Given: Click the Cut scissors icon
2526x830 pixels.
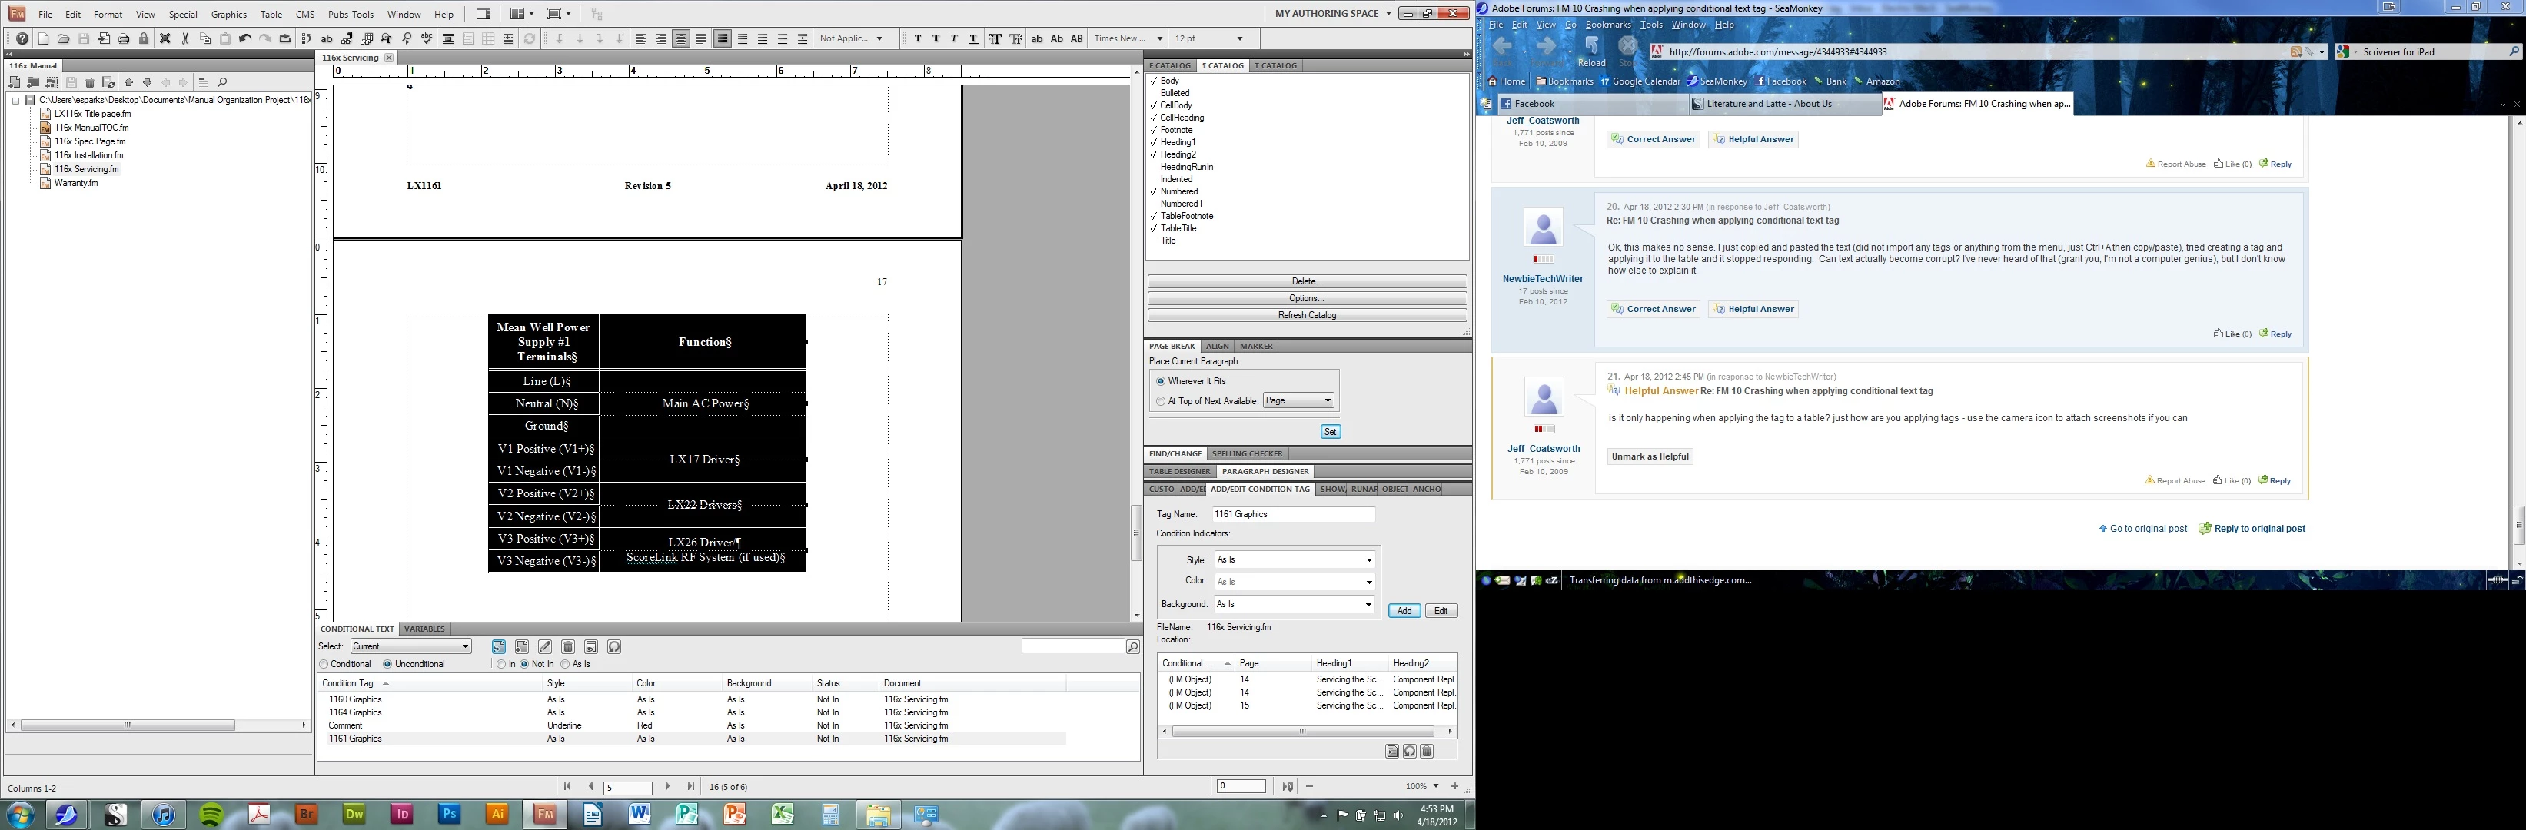Looking at the screenshot, I should pyautogui.click(x=185, y=39).
